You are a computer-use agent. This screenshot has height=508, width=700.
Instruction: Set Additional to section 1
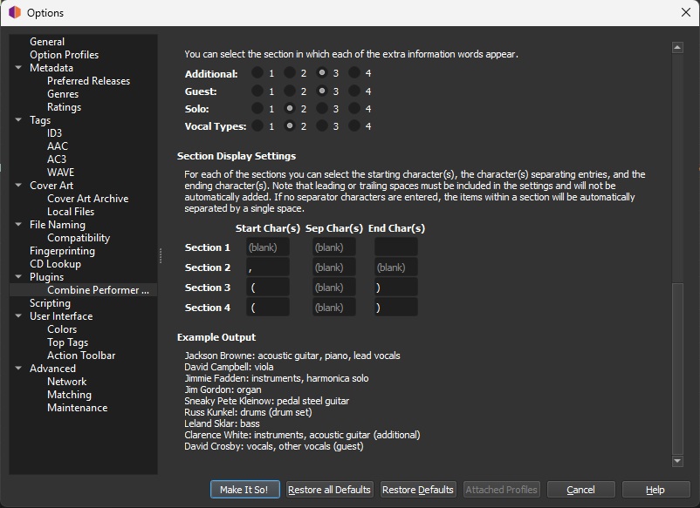257,74
